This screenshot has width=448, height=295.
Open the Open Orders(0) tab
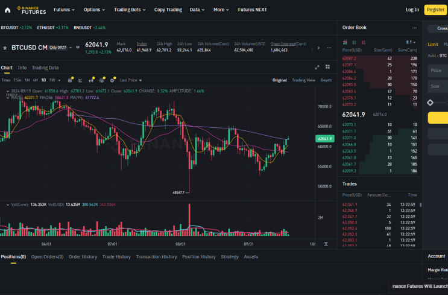pyautogui.click(x=47, y=257)
